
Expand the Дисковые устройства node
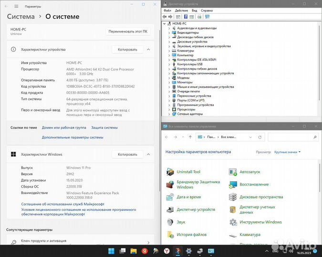pyautogui.click(x=169, y=41)
